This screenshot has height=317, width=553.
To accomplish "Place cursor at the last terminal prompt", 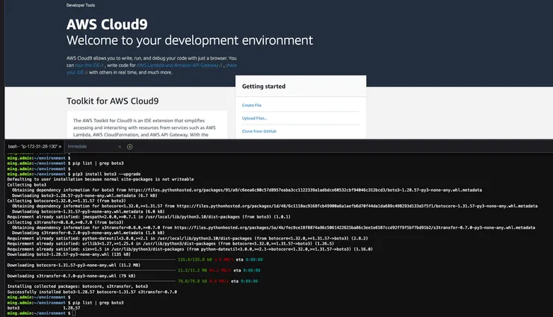I will (74, 313).
